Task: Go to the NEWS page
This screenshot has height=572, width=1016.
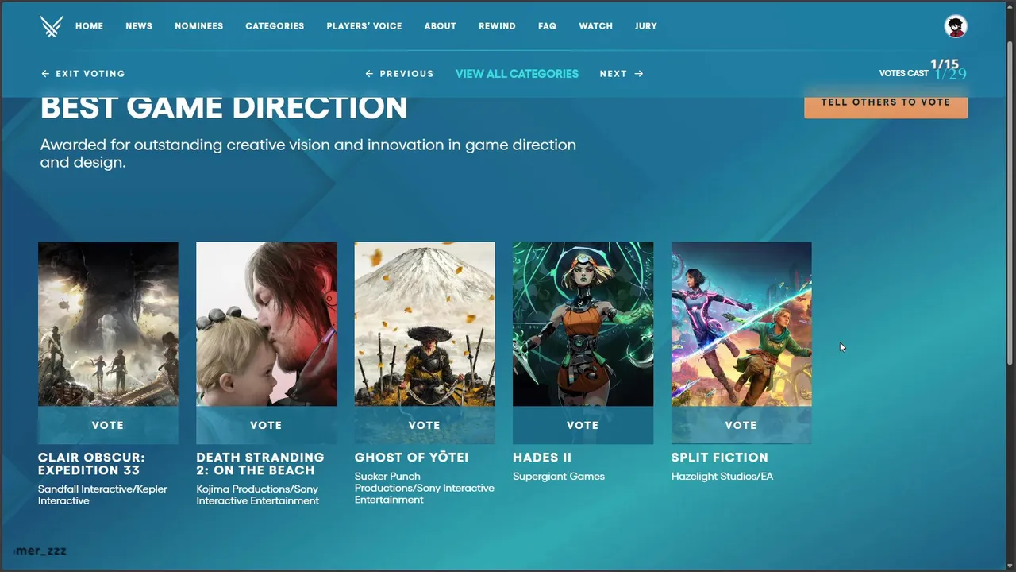Action: tap(139, 26)
